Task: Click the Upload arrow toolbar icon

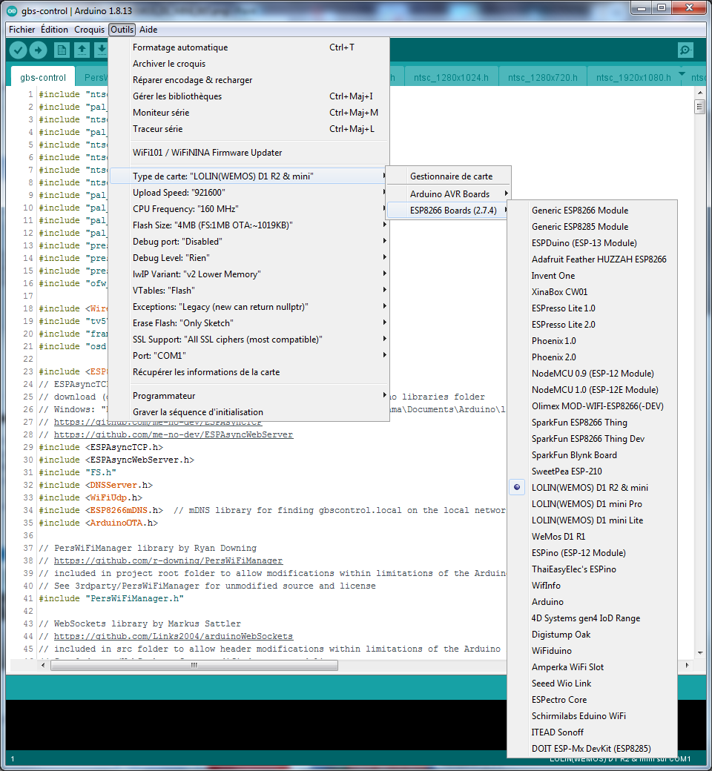Action: [39, 50]
